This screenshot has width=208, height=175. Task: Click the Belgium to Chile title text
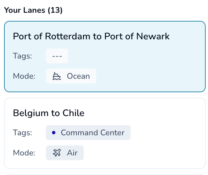[x=49, y=113]
